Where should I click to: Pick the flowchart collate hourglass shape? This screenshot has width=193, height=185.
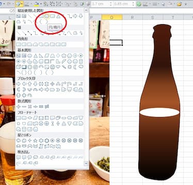(x=53, y=123)
